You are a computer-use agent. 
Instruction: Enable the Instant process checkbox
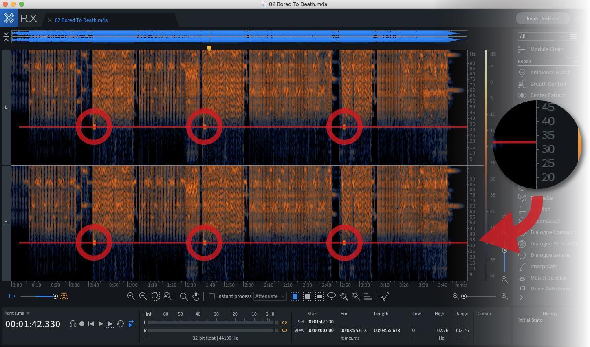[x=211, y=296]
